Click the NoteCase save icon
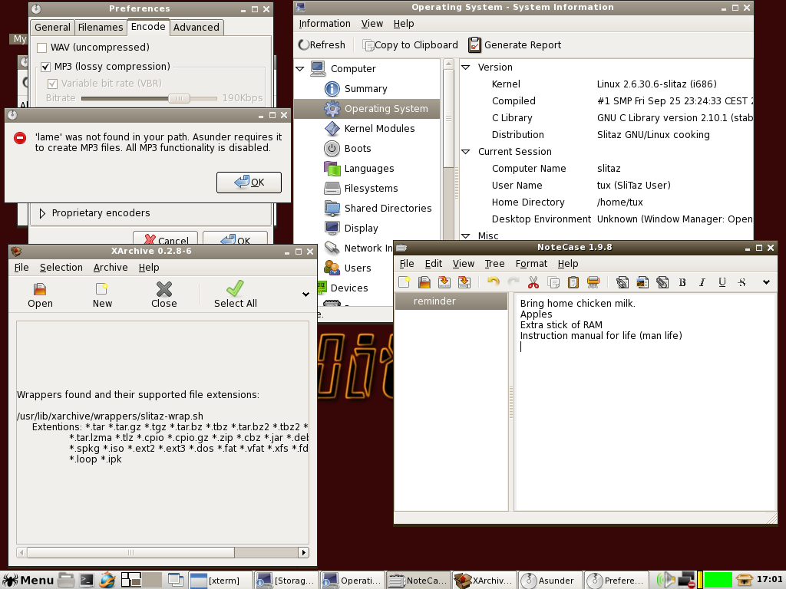Viewport: 786px width, 589px height. tap(444, 282)
